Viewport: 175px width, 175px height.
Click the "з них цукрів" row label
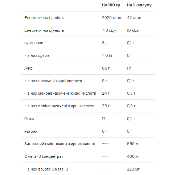[x=37, y=55]
